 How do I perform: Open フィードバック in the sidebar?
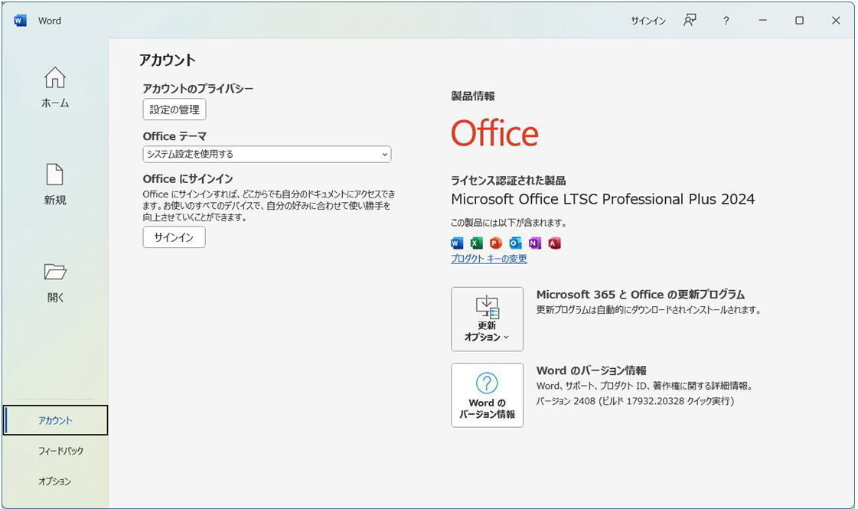[60, 451]
